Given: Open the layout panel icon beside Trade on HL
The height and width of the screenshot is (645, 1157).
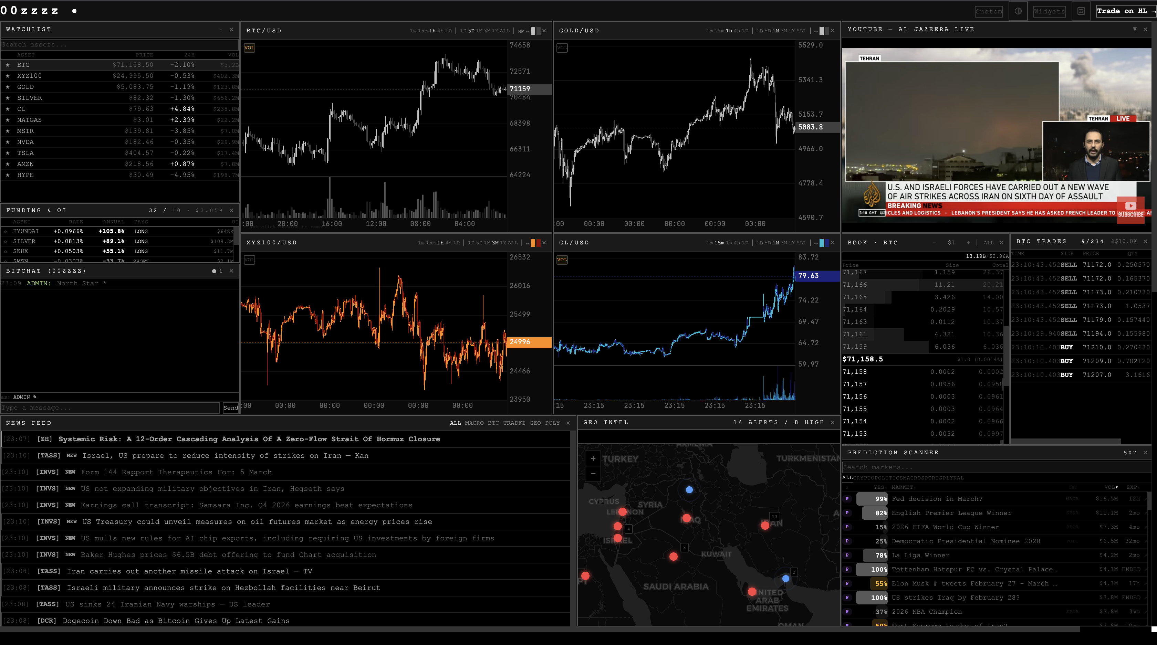Looking at the screenshot, I should (1081, 11).
